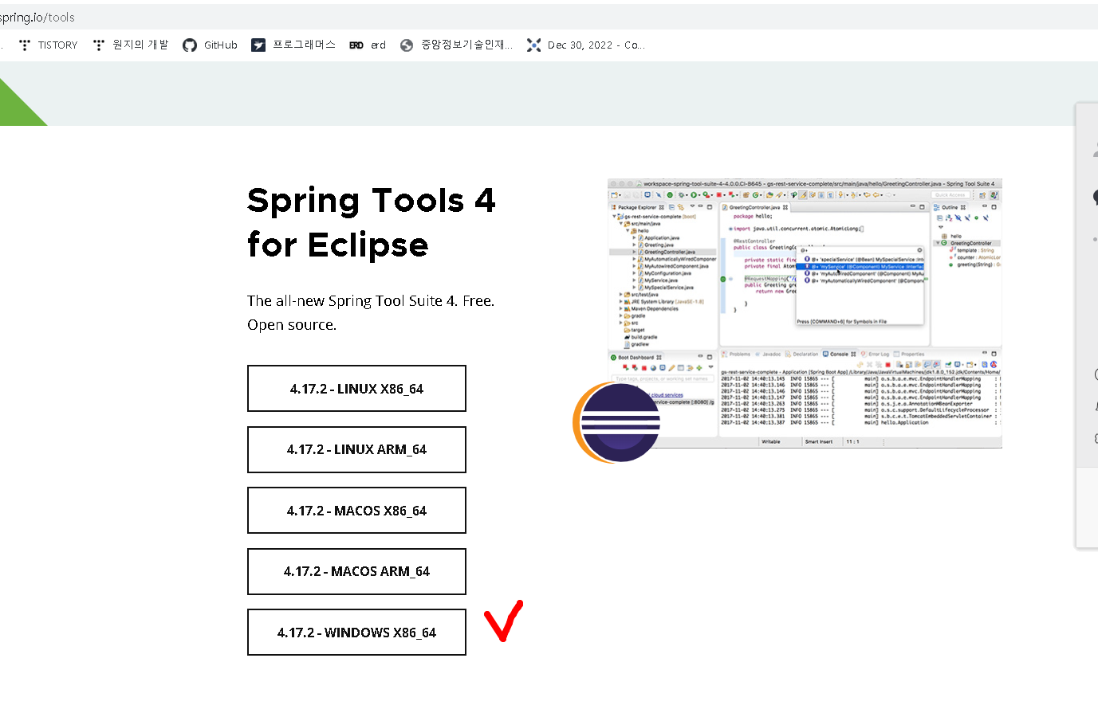This screenshot has width=1098, height=713.
Task: Open the erd bookmark
Action: 368,45
